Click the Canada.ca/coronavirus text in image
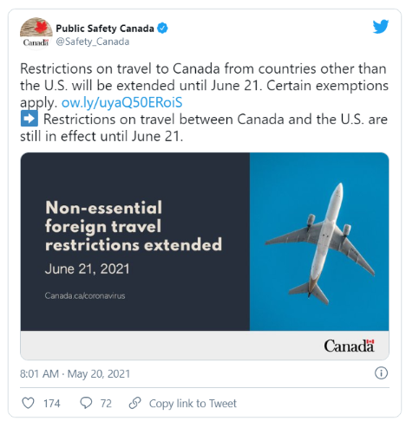The height and width of the screenshot is (421, 406). (x=85, y=295)
